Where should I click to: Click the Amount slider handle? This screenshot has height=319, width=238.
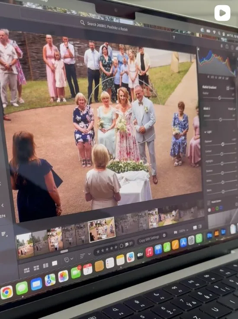point(220,120)
